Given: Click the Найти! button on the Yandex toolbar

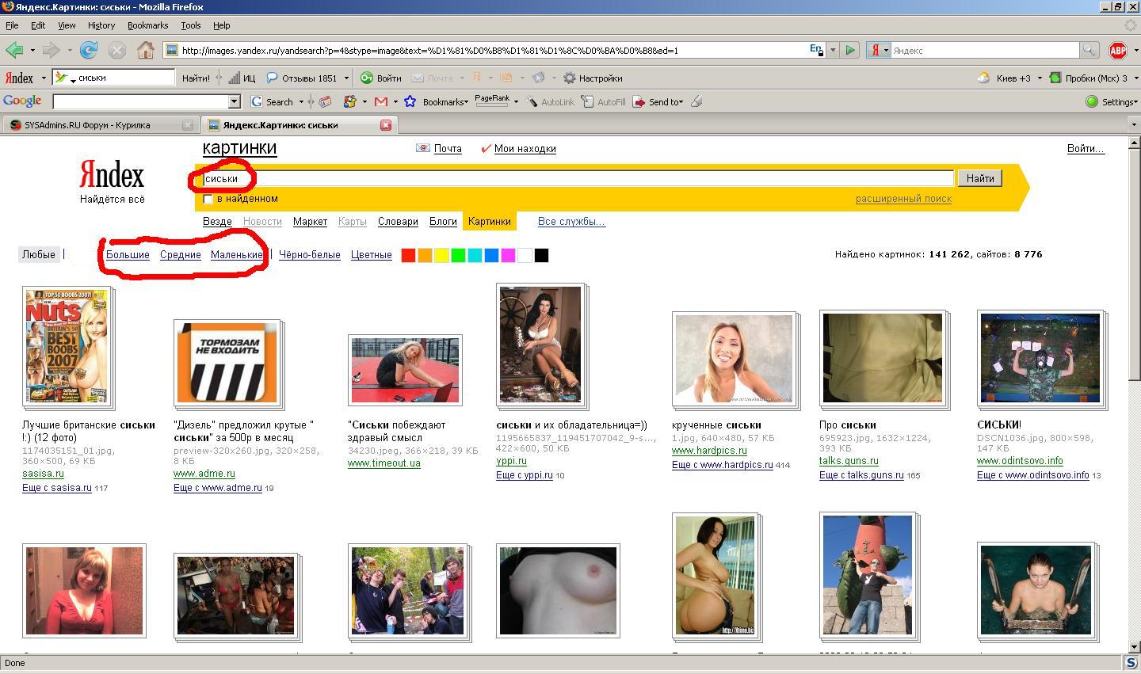Looking at the screenshot, I should coord(196,78).
